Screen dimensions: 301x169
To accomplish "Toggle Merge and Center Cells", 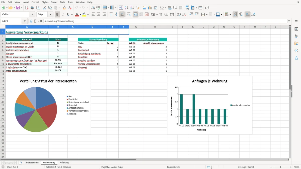I will click(136, 15).
